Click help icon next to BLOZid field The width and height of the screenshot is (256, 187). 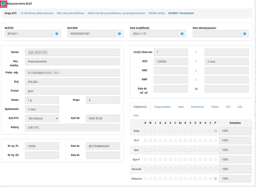[x=57, y=34]
